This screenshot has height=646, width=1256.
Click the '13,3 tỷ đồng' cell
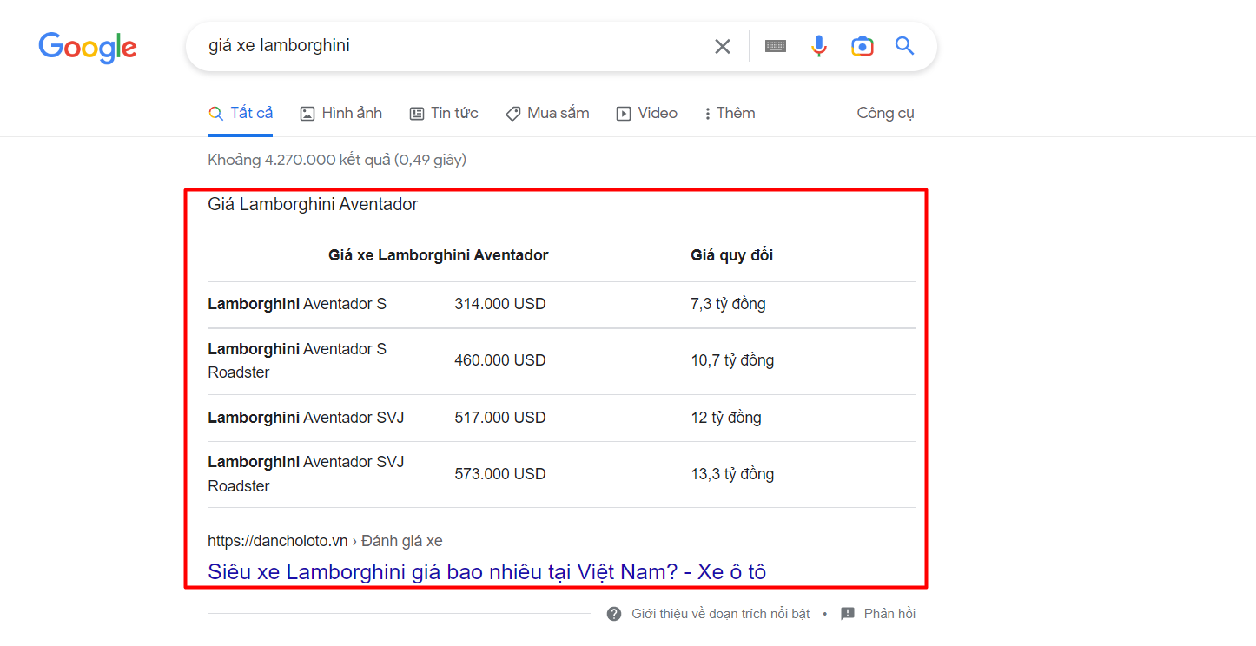(x=732, y=474)
